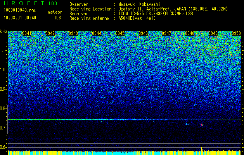The height and width of the screenshot is (155, 244).
Task: Click the 1.1 kHz axis label
Action: tap(3, 50)
